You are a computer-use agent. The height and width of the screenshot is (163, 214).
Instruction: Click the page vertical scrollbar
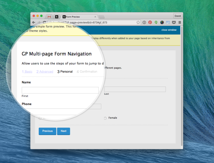(x=182, y=86)
